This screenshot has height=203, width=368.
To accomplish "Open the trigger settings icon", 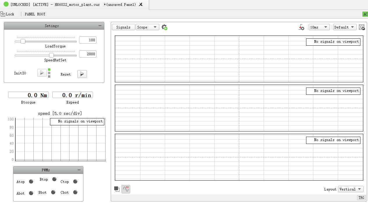I will pyautogui.click(x=301, y=27).
